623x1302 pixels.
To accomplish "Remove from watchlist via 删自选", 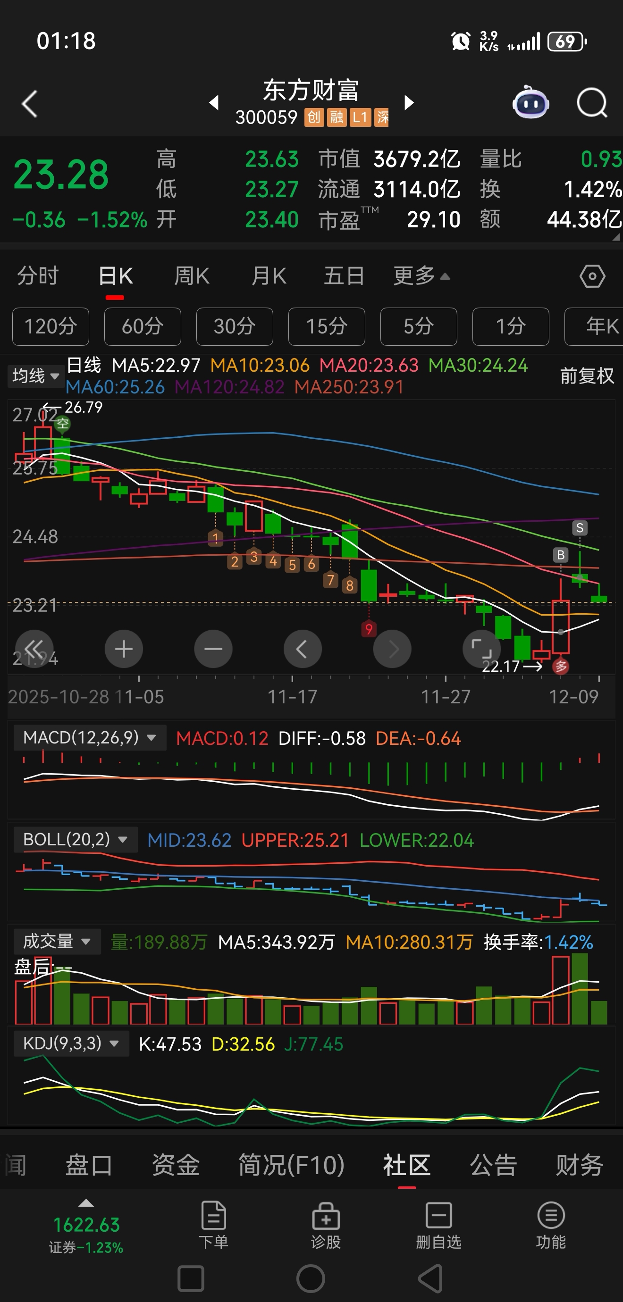I will point(438,1225).
